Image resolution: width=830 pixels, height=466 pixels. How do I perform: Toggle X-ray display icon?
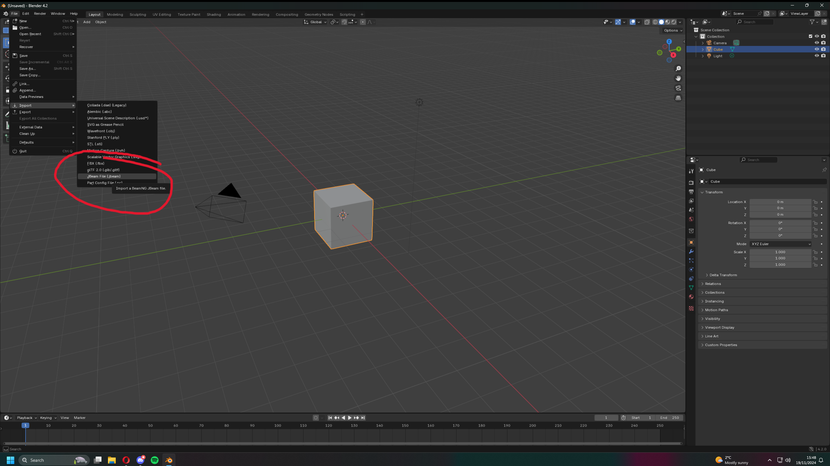(x=647, y=22)
